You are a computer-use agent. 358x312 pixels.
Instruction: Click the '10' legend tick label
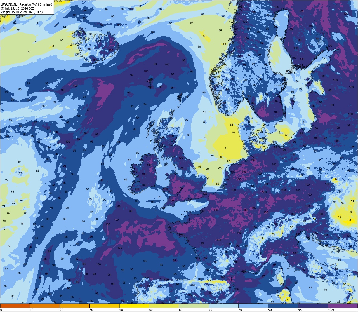coord(32,310)
